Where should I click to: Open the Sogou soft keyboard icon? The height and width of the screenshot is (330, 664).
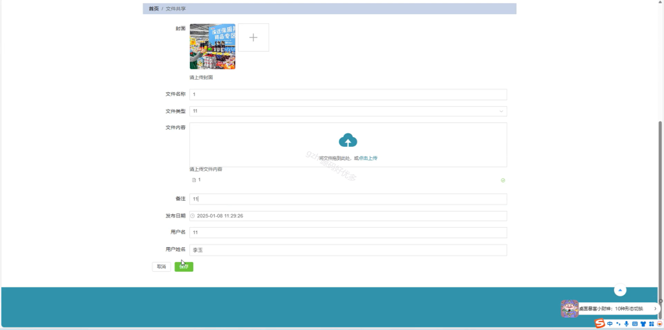pos(635,324)
